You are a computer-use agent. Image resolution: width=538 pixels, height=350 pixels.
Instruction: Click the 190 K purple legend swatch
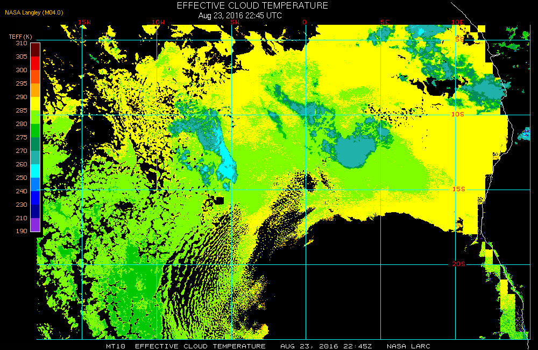tap(35, 225)
